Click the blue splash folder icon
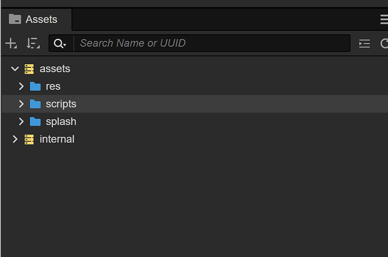Screen dimensions: 388x257 click(35, 121)
